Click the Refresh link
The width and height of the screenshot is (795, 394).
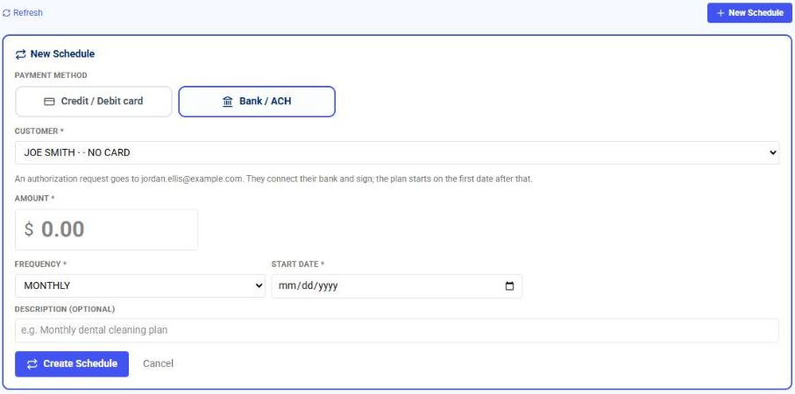click(23, 12)
